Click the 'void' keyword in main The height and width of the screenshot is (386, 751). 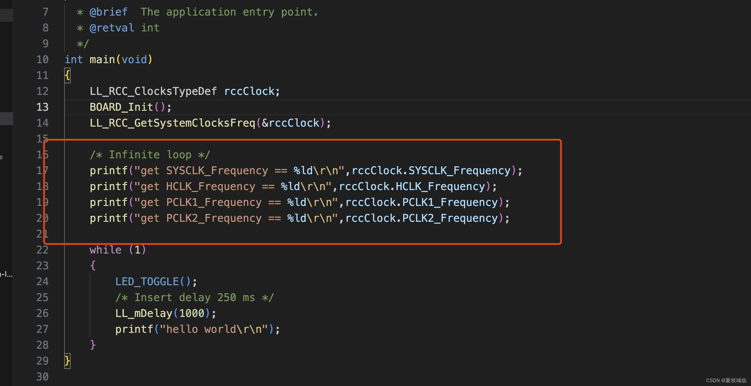(x=134, y=59)
